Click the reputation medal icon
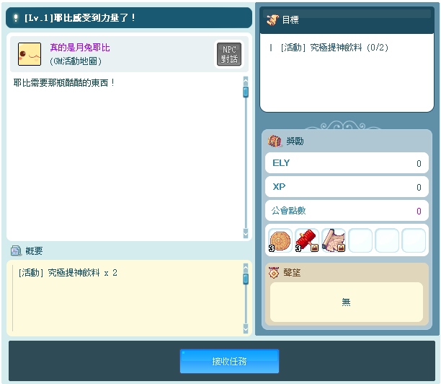441x384 pixels. [274, 272]
